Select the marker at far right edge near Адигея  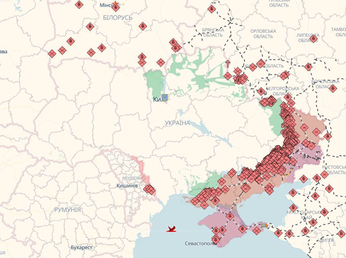(341, 234)
